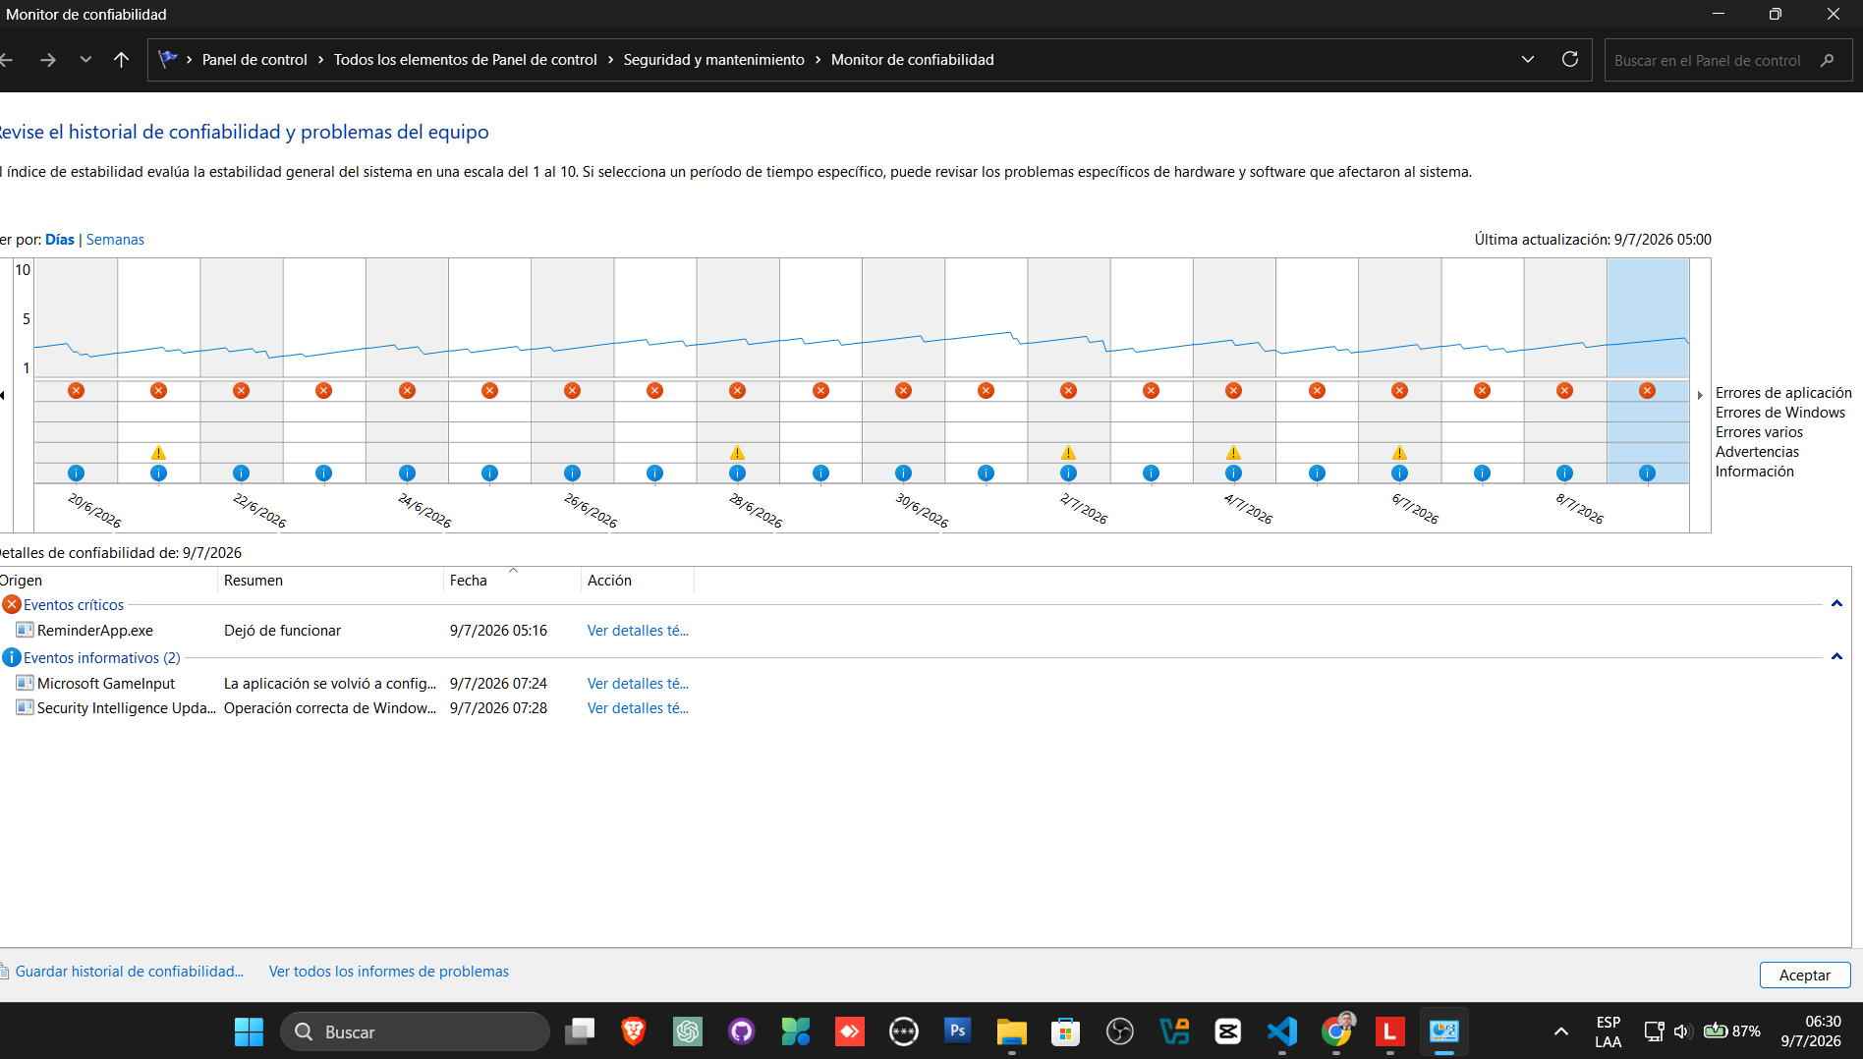Click the warning icon on 21/6/2026
The height and width of the screenshot is (1059, 1863).
tap(158, 453)
